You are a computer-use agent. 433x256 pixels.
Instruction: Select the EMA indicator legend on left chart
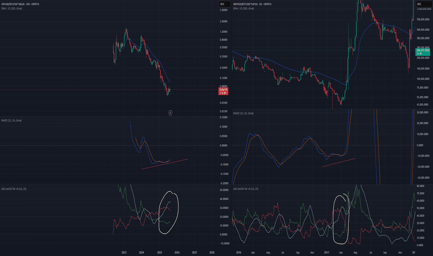click(16, 9)
